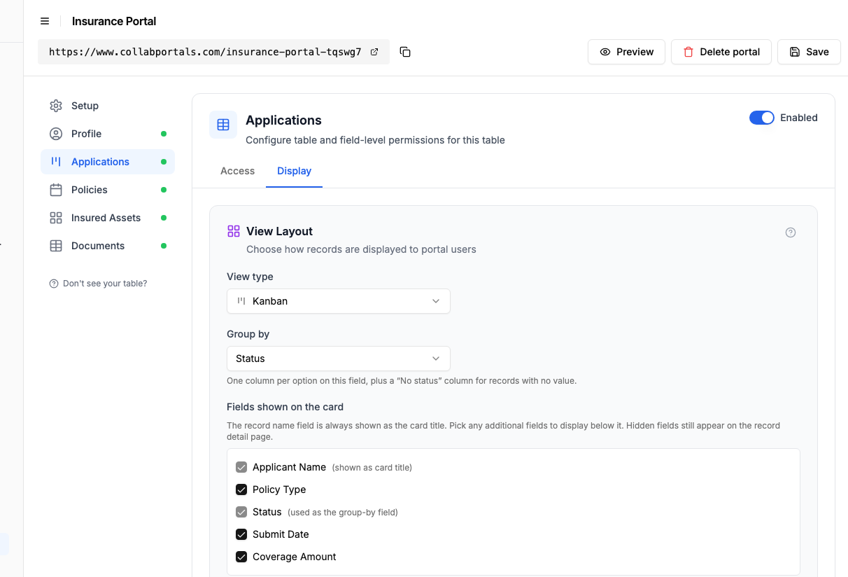Image resolution: width=848 pixels, height=577 pixels.
Task: Click green status dot beside Profile
Action: 164,134
